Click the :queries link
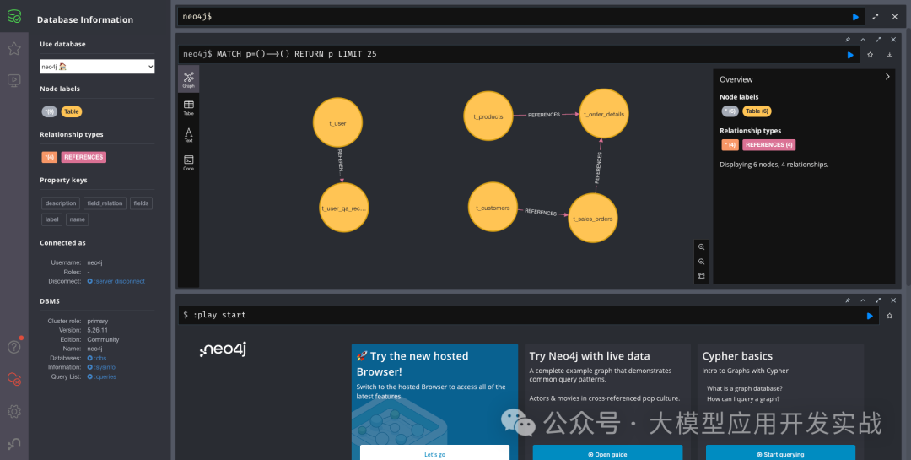The height and width of the screenshot is (460, 911). (102, 376)
